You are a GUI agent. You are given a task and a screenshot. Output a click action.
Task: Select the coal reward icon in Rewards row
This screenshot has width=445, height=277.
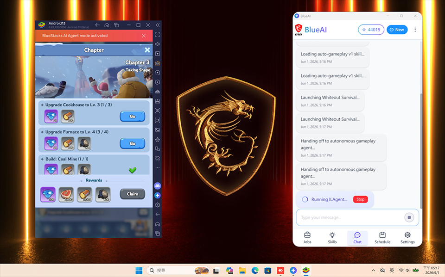tap(103, 195)
